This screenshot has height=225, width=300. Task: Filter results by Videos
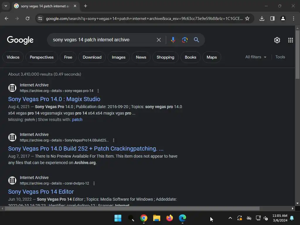coord(13,57)
